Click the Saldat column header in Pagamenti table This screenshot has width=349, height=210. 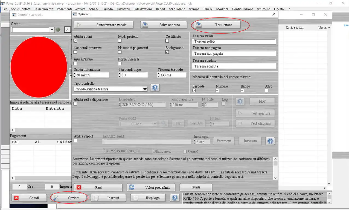[64, 142]
